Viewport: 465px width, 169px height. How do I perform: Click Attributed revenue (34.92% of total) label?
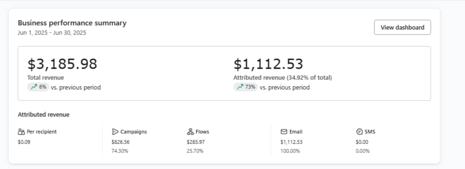click(283, 78)
